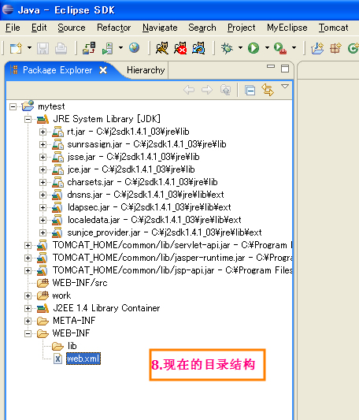Select localedata.jar in the tree
Image resolution: width=359 pixels, height=420 pixels.
154,220
